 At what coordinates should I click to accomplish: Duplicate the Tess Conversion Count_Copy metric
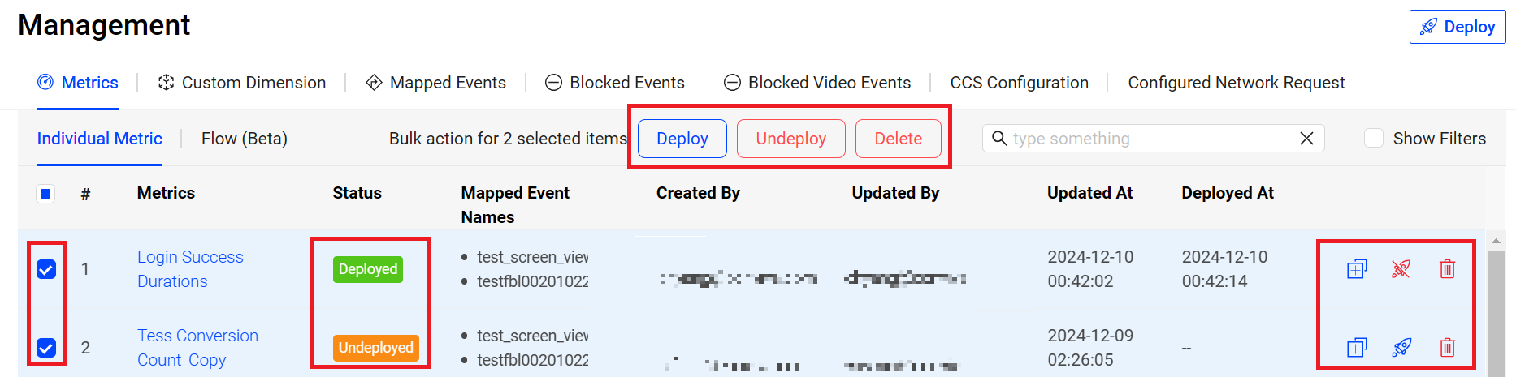(x=1357, y=348)
